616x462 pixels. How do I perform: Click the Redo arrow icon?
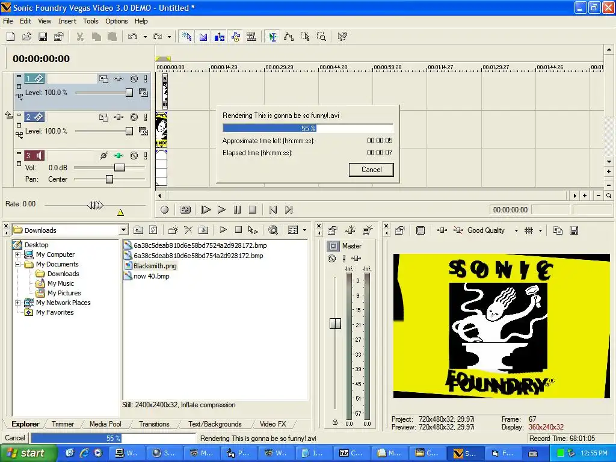click(x=157, y=37)
